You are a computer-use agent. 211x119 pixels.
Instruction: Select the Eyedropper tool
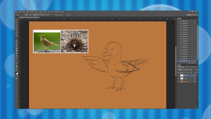16,33
